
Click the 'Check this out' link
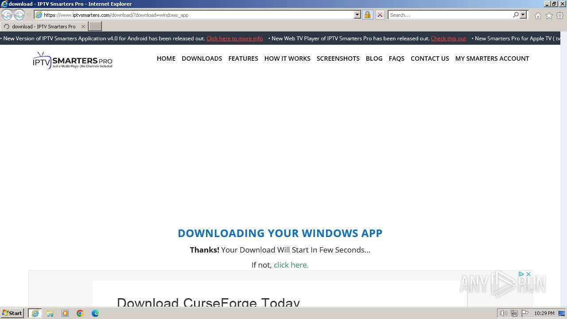click(448, 39)
